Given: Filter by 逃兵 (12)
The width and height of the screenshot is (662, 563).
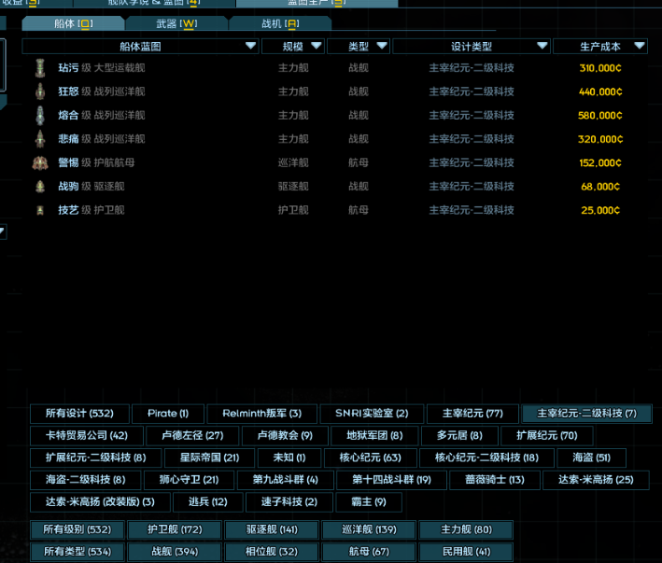Looking at the screenshot, I should (207, 502).
